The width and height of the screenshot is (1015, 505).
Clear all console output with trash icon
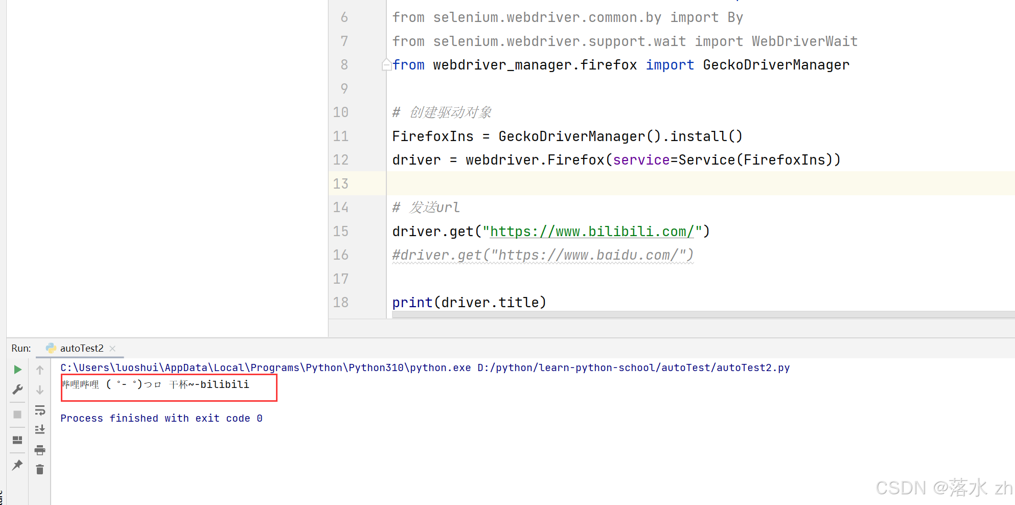tap(40, 469)
